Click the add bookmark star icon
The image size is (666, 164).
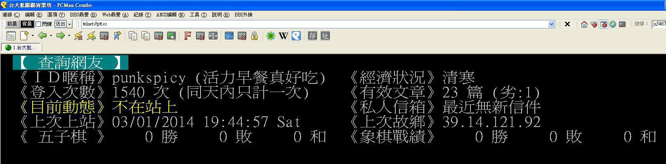(117, 36)
